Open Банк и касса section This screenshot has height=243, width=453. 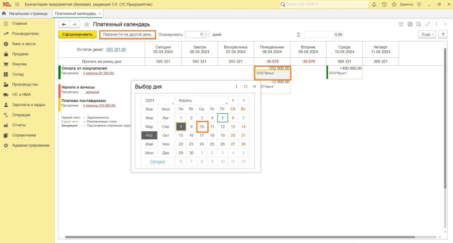[x=24, y=44]
